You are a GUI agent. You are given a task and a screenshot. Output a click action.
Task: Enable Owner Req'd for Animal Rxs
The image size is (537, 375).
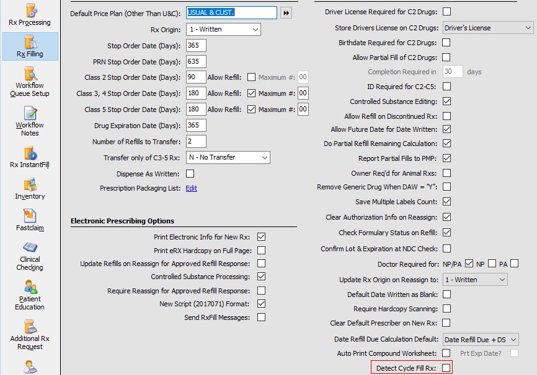click(446, 173)
